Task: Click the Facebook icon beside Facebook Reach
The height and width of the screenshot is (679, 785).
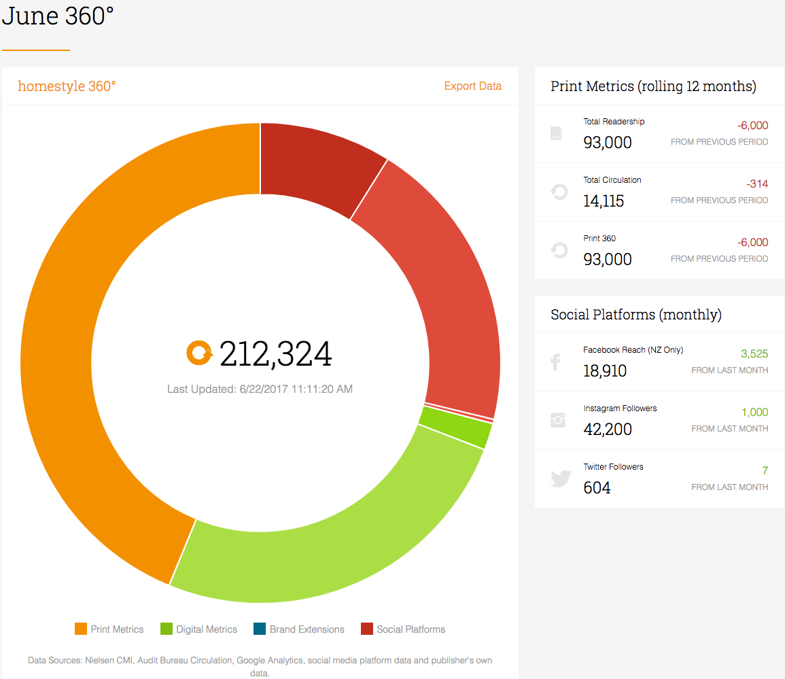Action: click(x=555, y=362)
